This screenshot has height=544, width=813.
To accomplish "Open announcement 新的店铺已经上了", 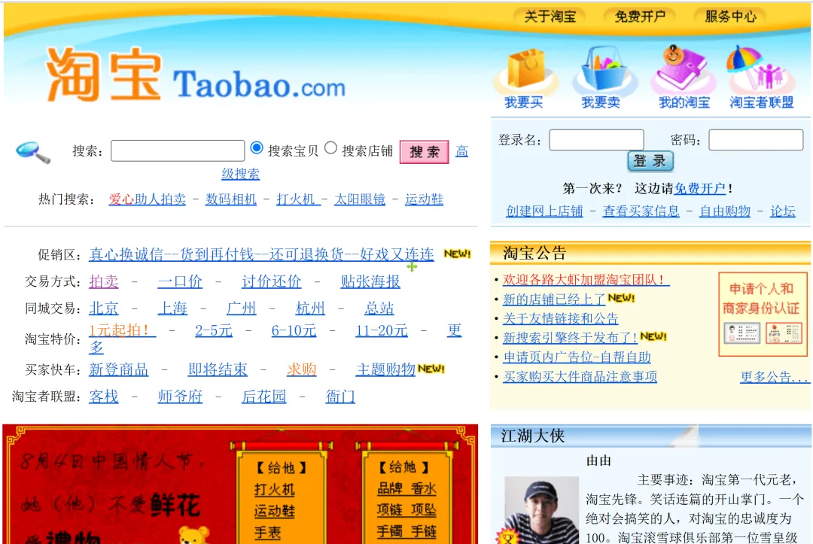I will click(x=554, y=299).
